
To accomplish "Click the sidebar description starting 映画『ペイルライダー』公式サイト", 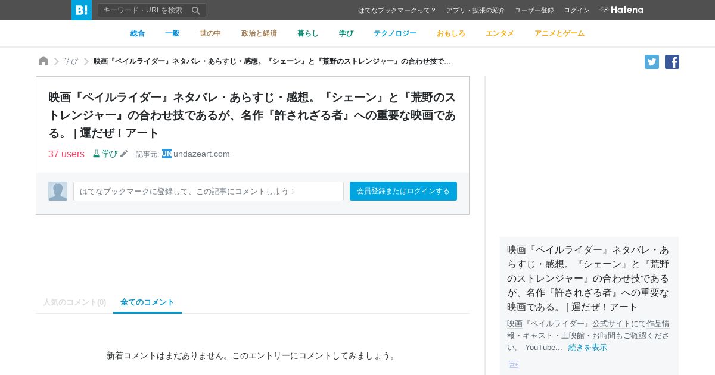I will coord(587,335).
